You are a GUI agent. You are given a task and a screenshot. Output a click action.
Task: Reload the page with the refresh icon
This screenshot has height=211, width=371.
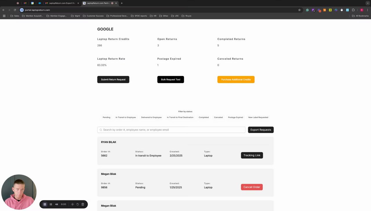tap(15, 10)
